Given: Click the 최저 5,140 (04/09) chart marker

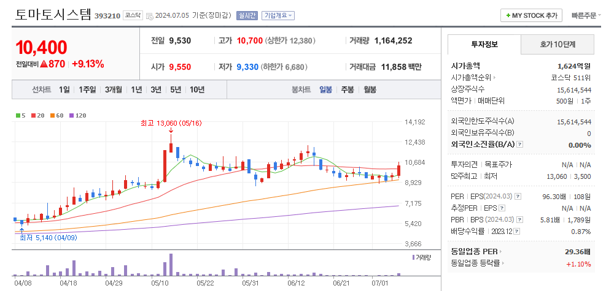Looking at the screenshot, I should pos(49,238).
